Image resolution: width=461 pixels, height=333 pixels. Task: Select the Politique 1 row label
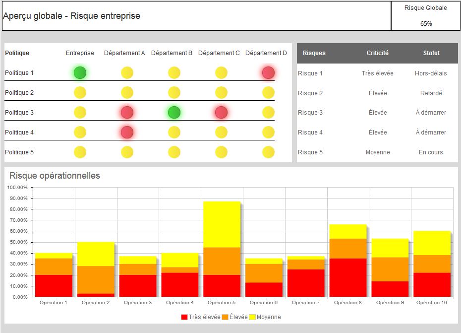19,73
